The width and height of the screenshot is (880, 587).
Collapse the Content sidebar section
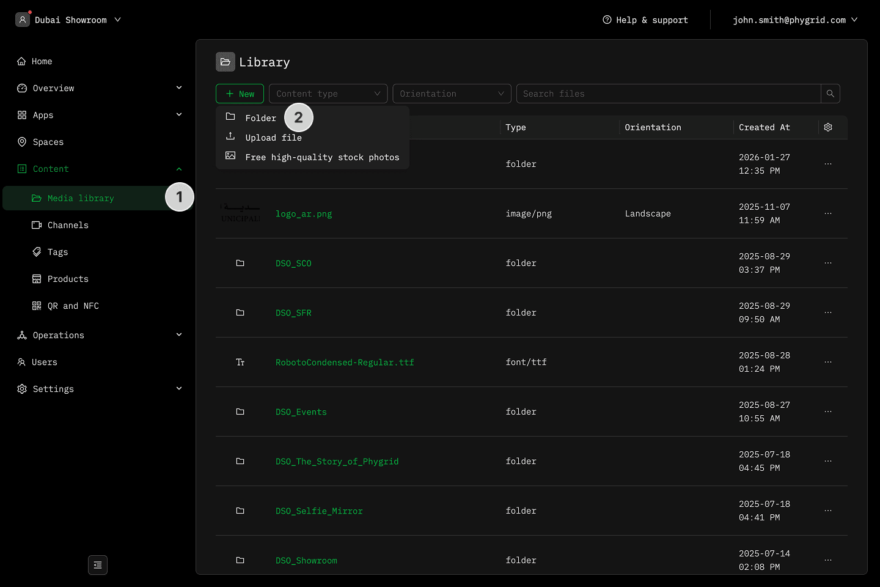click(x=179, y=169)
